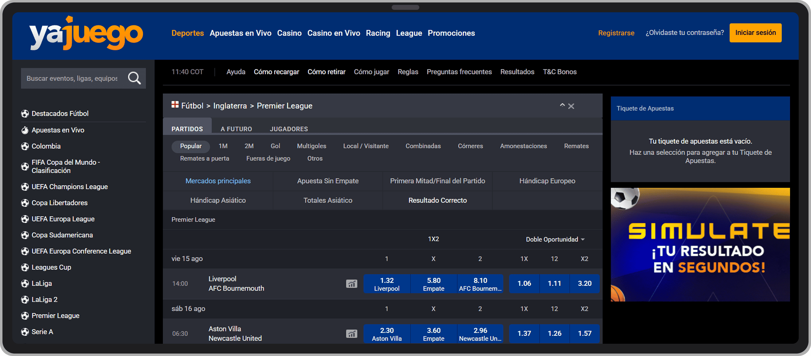Click the stopwatch icon beside Apuestas en Vivo
The height and width of the screenshot is (356, 811).
click(25, 130)
